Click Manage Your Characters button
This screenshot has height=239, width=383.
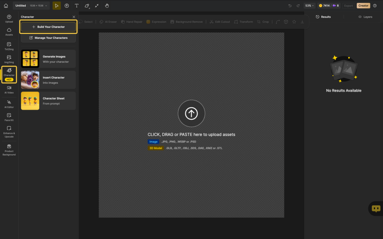48,38
